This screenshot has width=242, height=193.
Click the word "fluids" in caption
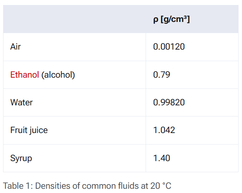(x=128, y=186)
